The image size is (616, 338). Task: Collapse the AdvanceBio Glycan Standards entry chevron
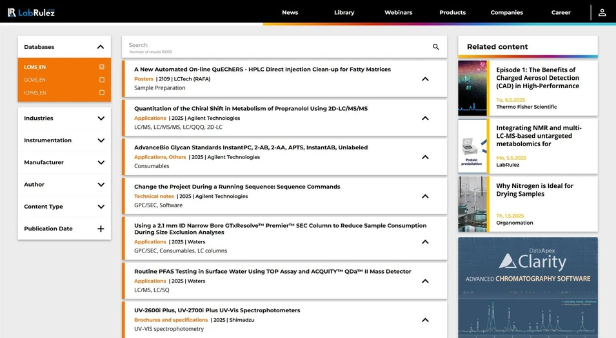pos(425,157)
